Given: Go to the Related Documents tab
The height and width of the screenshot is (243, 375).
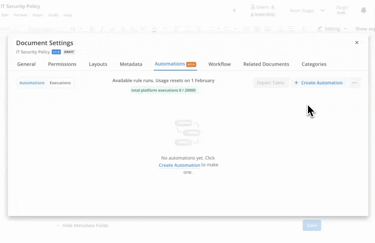Looking at the screenshot, I should click(266, 64).
